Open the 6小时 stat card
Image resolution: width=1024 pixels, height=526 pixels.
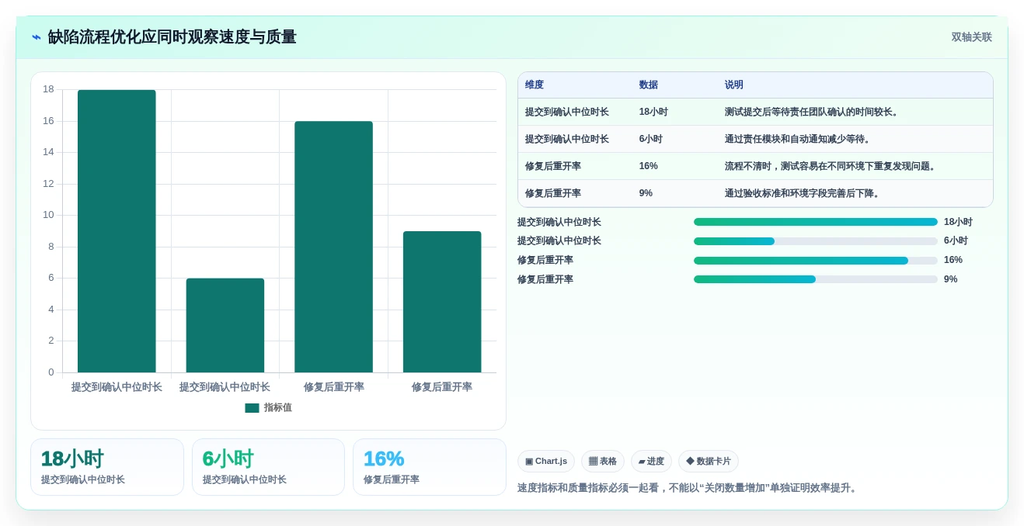[268, 467]
